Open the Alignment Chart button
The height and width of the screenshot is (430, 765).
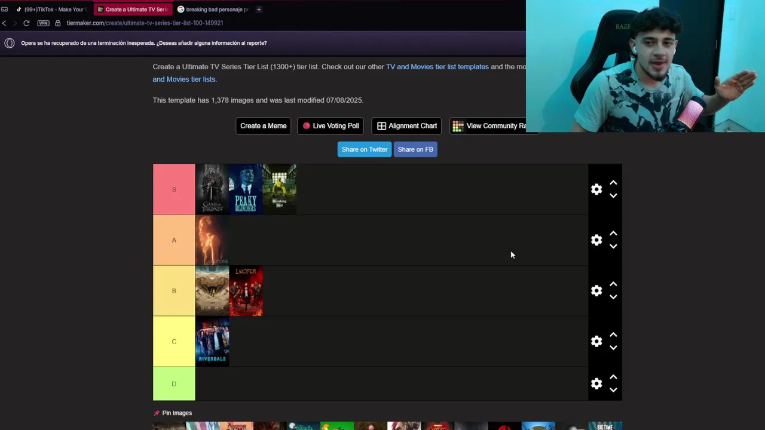click(406, 126)
